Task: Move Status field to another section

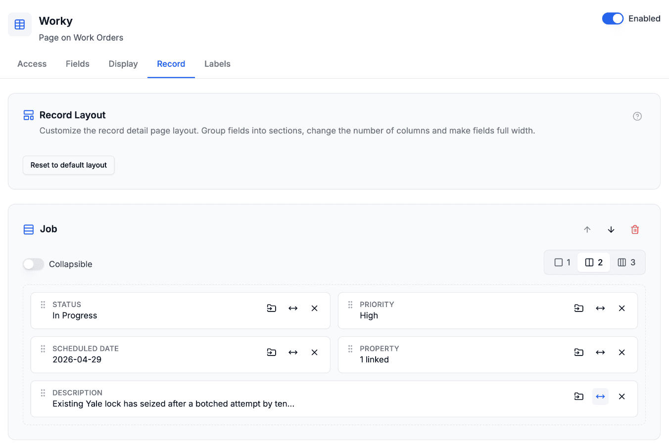Action: 272,308
